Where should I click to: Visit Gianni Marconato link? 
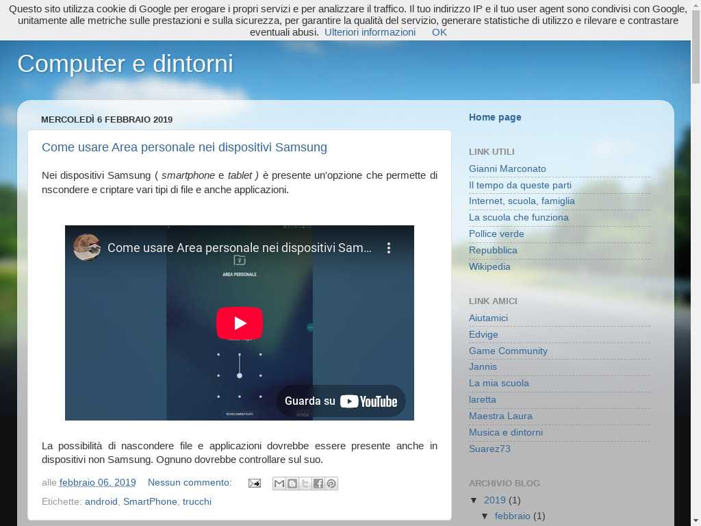pyautogui.click(x=507, y=168)
